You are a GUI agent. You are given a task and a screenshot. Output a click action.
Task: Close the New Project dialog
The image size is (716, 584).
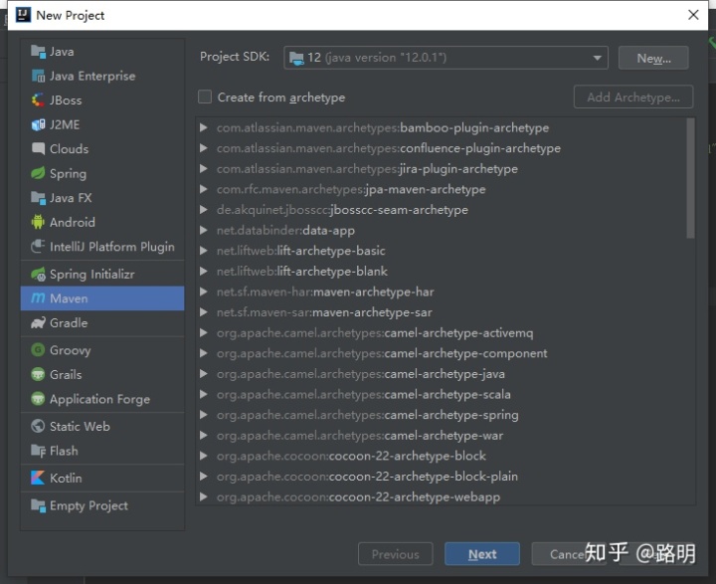coord(693,15)
